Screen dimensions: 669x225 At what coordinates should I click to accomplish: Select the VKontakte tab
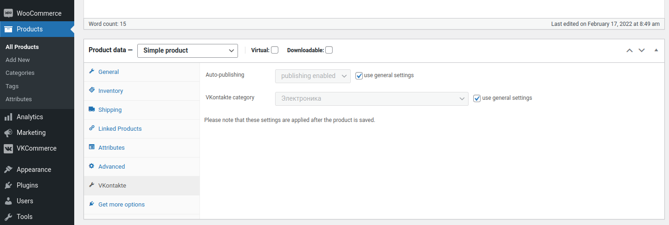142,185
